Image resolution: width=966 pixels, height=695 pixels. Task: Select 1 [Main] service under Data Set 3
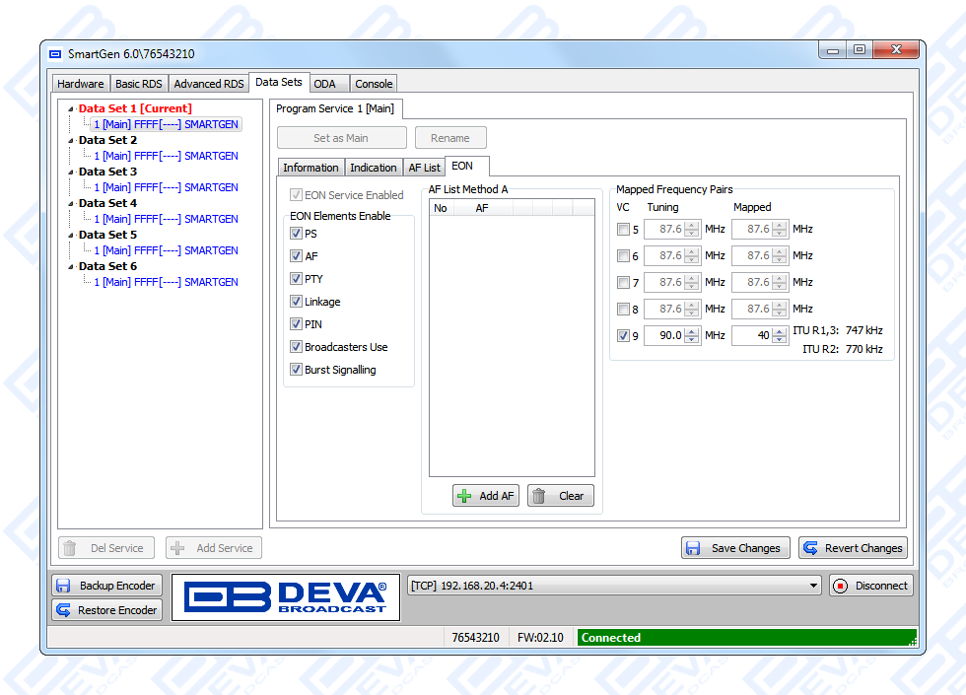(166, 187)
